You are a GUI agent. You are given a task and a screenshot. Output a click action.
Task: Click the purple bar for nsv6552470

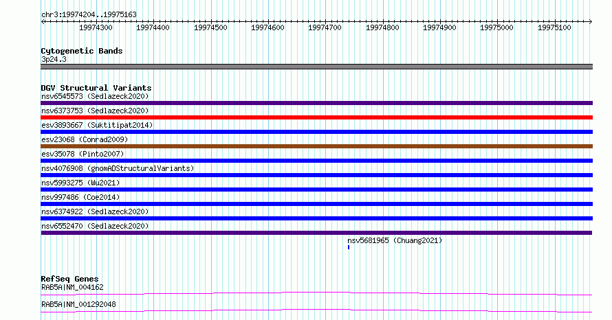tap(316, 233)
